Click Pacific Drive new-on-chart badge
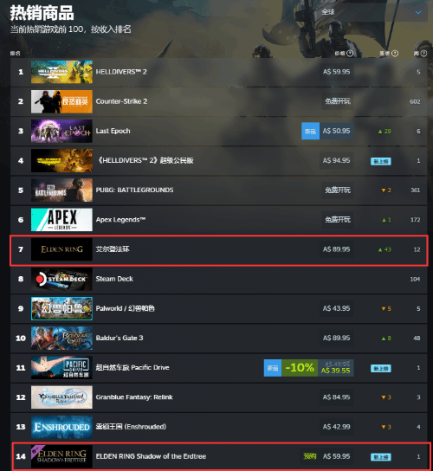This screenshot has width=433, height=471. click(381, 368)
